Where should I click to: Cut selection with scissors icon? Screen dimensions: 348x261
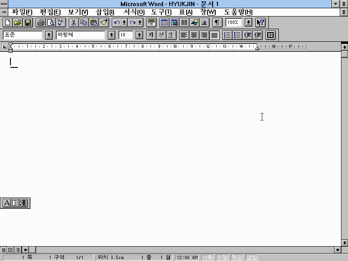pyautogui.click(x=74, y=23)
